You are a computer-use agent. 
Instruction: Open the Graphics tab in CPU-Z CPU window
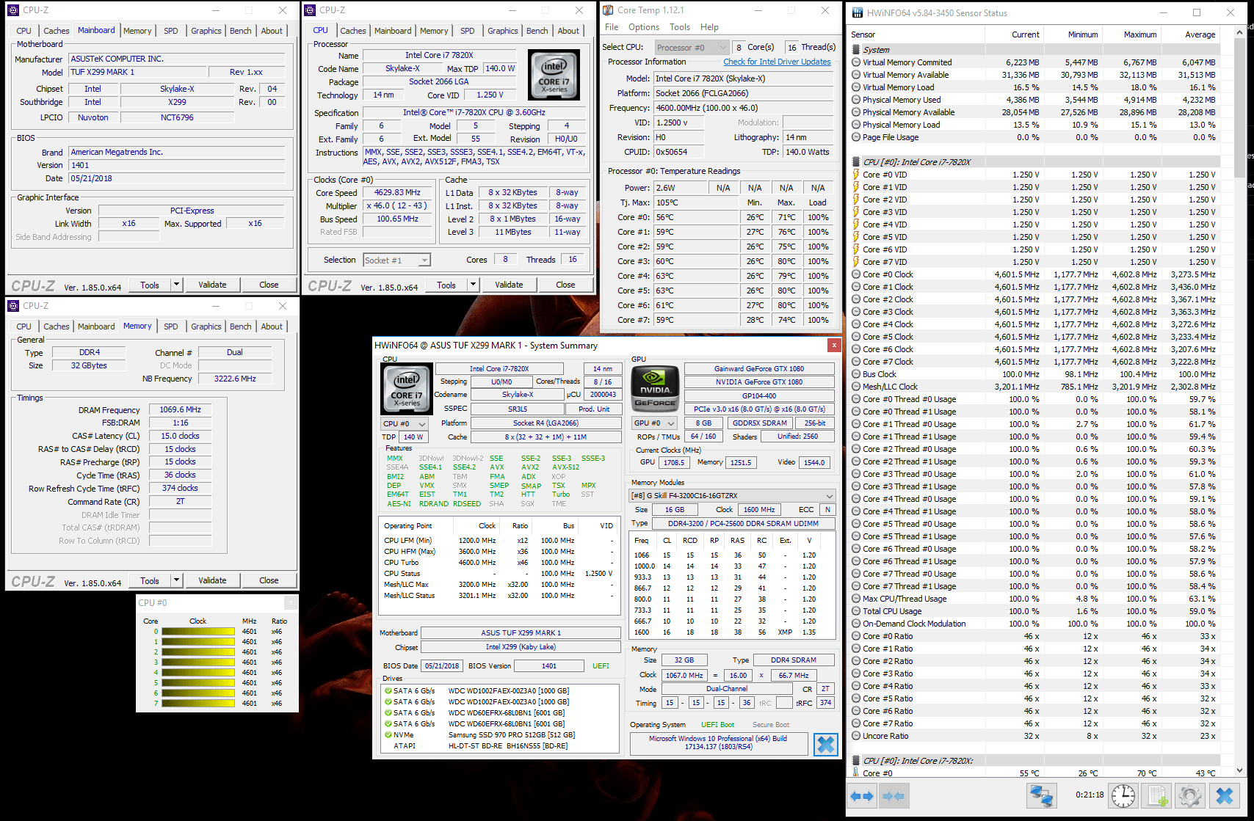(x=503, y=31)
